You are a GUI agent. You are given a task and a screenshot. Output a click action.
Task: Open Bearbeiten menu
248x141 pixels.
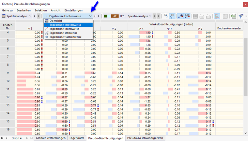click(x=23, y=10)
